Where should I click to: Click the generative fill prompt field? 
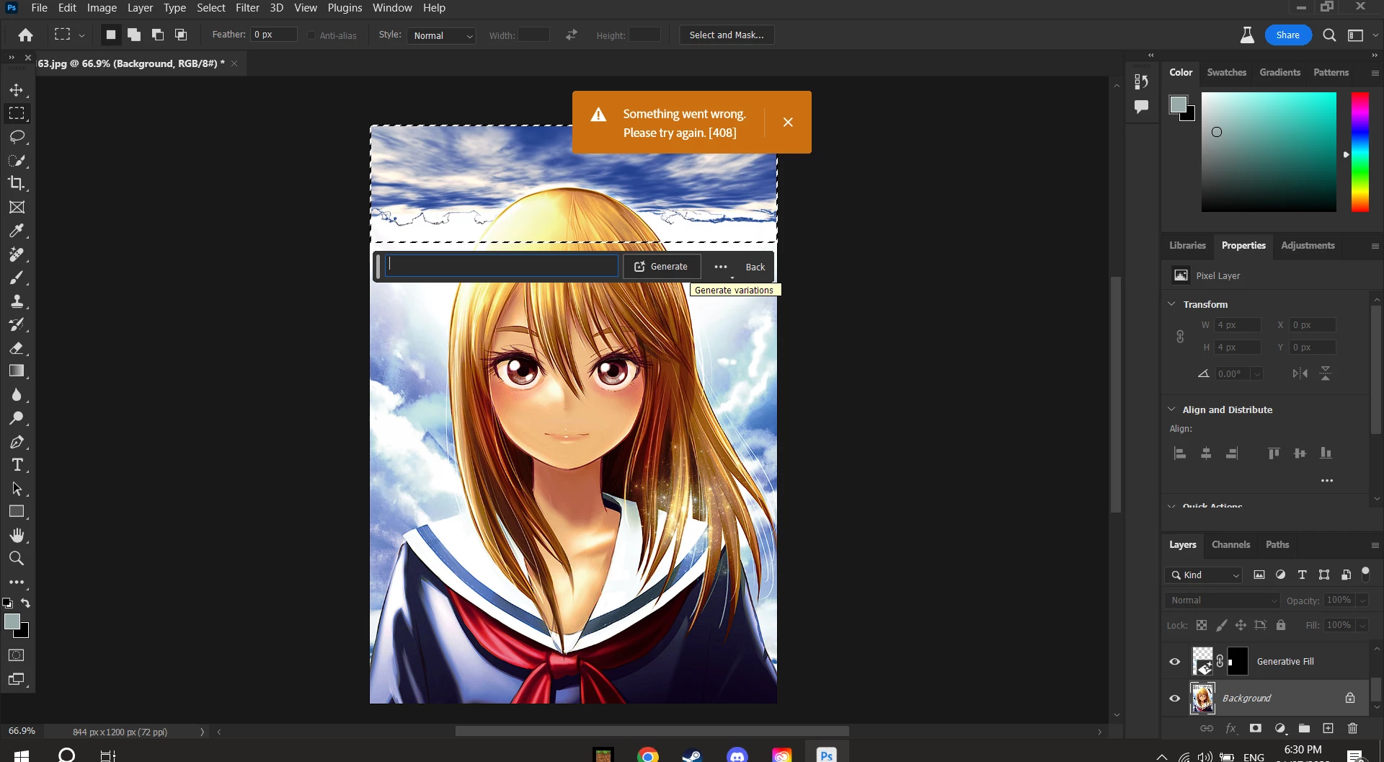pos(502,266)
